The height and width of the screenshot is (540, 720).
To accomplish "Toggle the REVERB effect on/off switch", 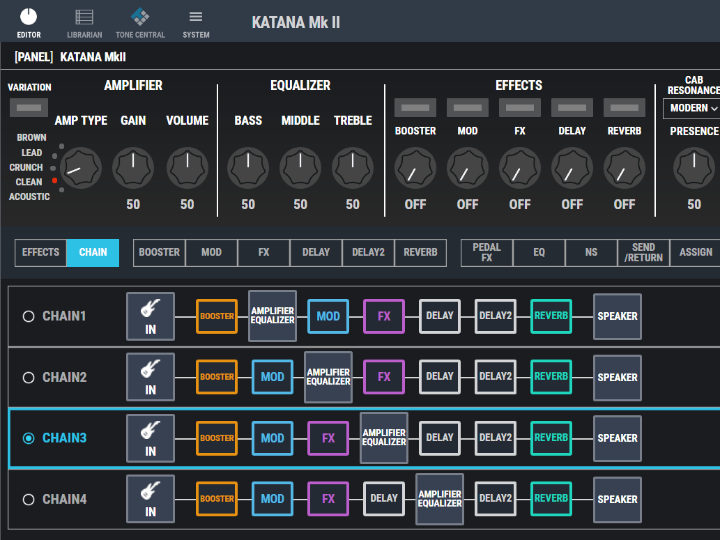I will pyautogui.click(x=625, y=107).
